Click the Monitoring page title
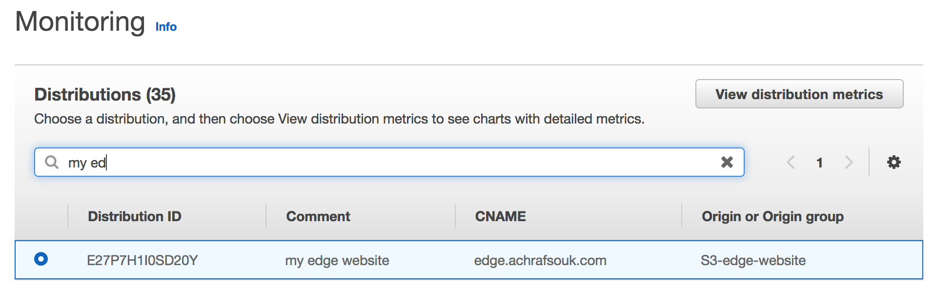This screenshot has height=291, width=934. tap(81, 22)
